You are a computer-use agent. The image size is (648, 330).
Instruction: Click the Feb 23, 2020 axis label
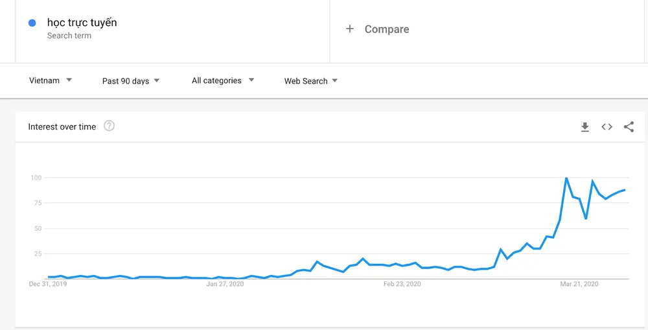click(x=402, y=284)
